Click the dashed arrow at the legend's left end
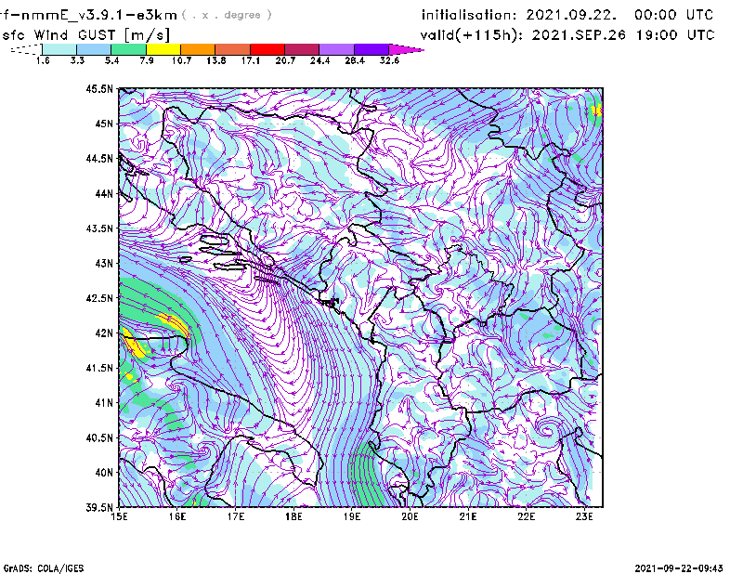The width and height of the screenshot is (743, 574). [x=24, y=50]
